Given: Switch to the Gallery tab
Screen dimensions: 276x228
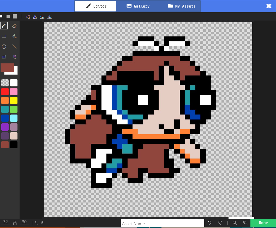Looking at the screenshot, I should pyautogui.click(x=138, y=6).
